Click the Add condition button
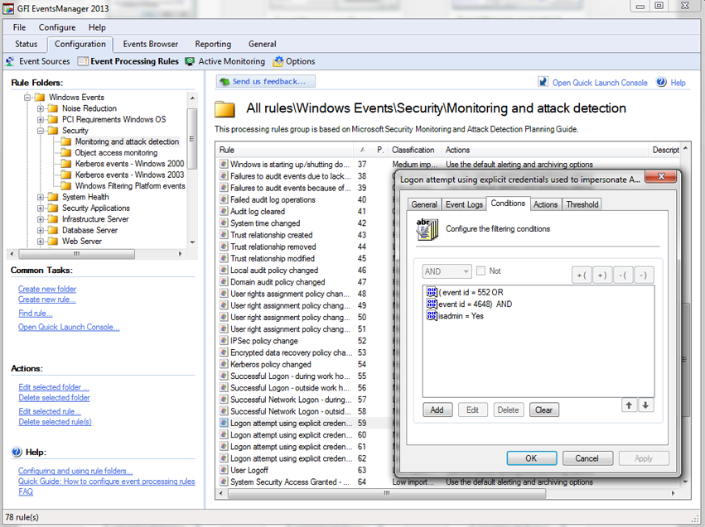The height and width of the screenshot is (527, 705). (x=437, y=410)
